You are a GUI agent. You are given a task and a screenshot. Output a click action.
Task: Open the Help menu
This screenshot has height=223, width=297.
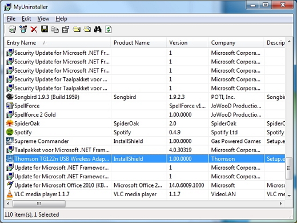(x=61, y=19)
